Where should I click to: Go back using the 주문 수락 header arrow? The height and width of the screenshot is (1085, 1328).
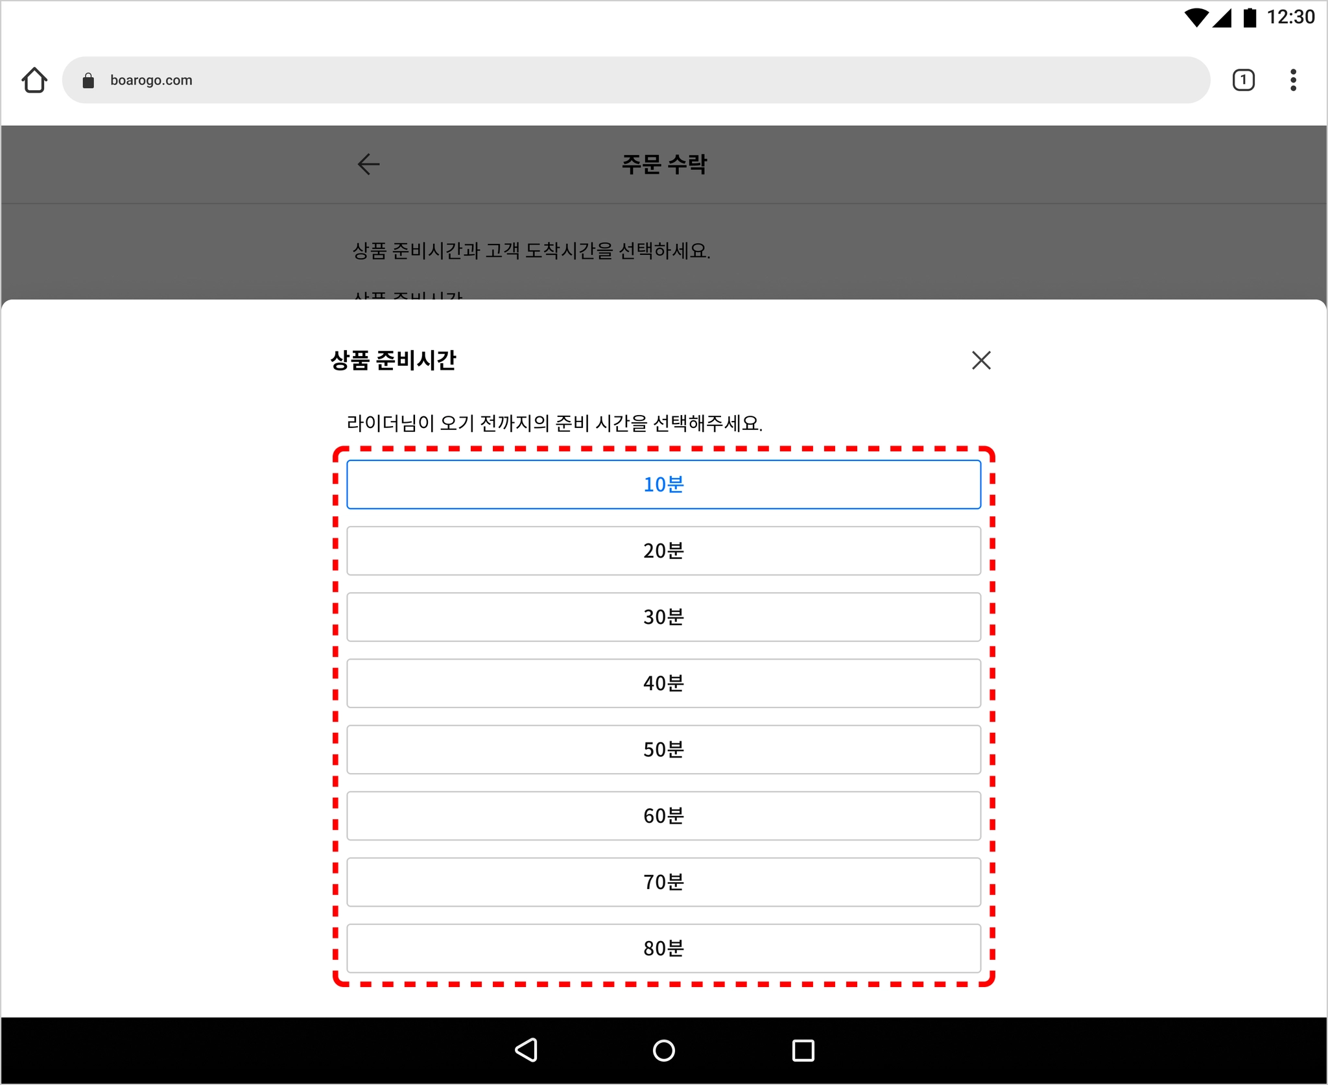(368, 164)
